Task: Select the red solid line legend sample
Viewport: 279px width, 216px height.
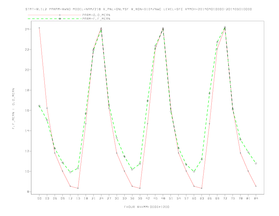Action: tap(55, 15)
